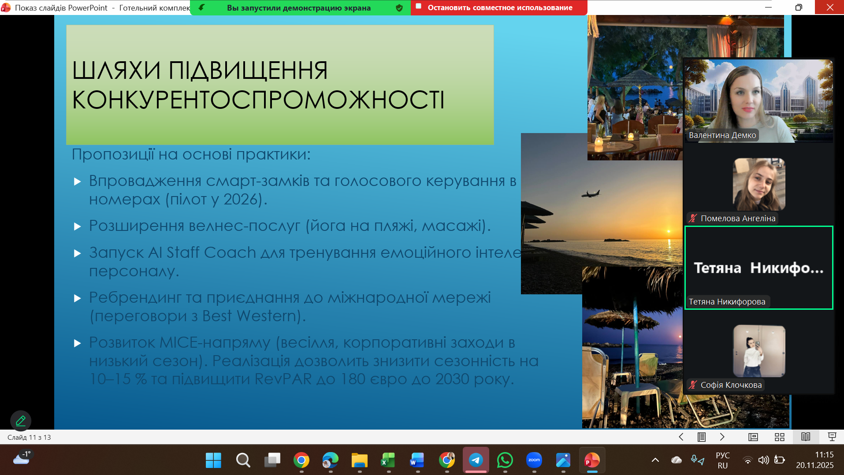Open the Zoom annotation pen tool
The width and height of the screenshot is (844, 475).
pyautogui.click(x=21, y=421)
